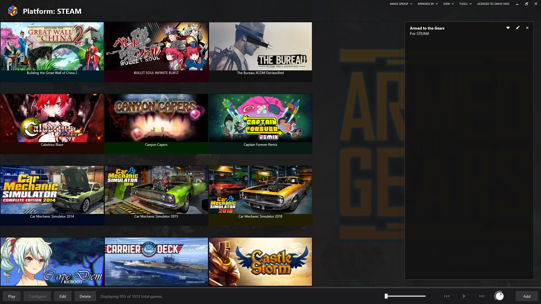Select the Canyon Capers game thumbnail
Screen dimensions: 541x304
[156, 118]
